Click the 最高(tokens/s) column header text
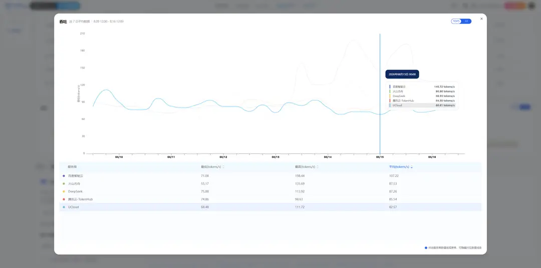Viewport: 541px width, 268px height. pos(305,166)
